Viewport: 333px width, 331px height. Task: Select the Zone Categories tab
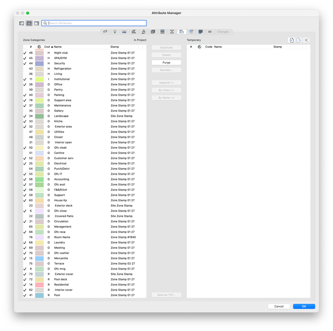coord(181,32)
